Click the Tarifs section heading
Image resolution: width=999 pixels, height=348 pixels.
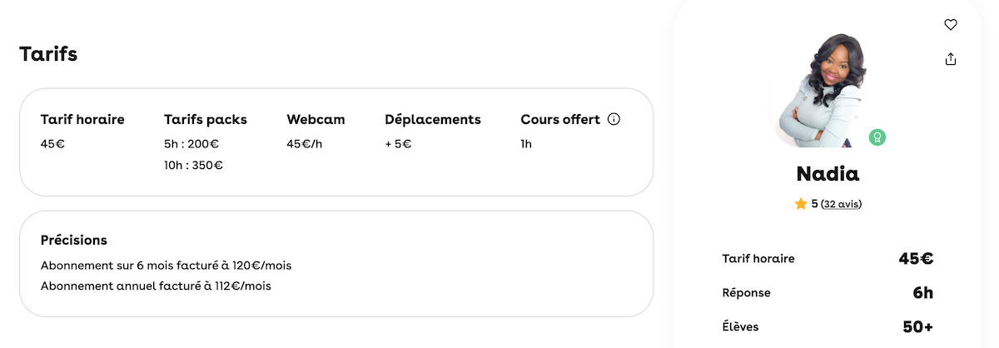pos(48,55)
